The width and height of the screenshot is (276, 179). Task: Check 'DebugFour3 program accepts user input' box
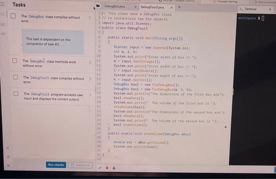point(16,93)
